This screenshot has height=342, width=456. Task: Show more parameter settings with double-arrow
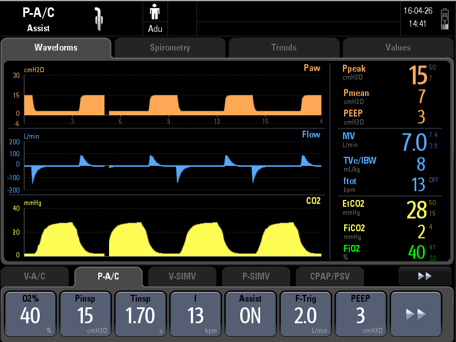416,314
